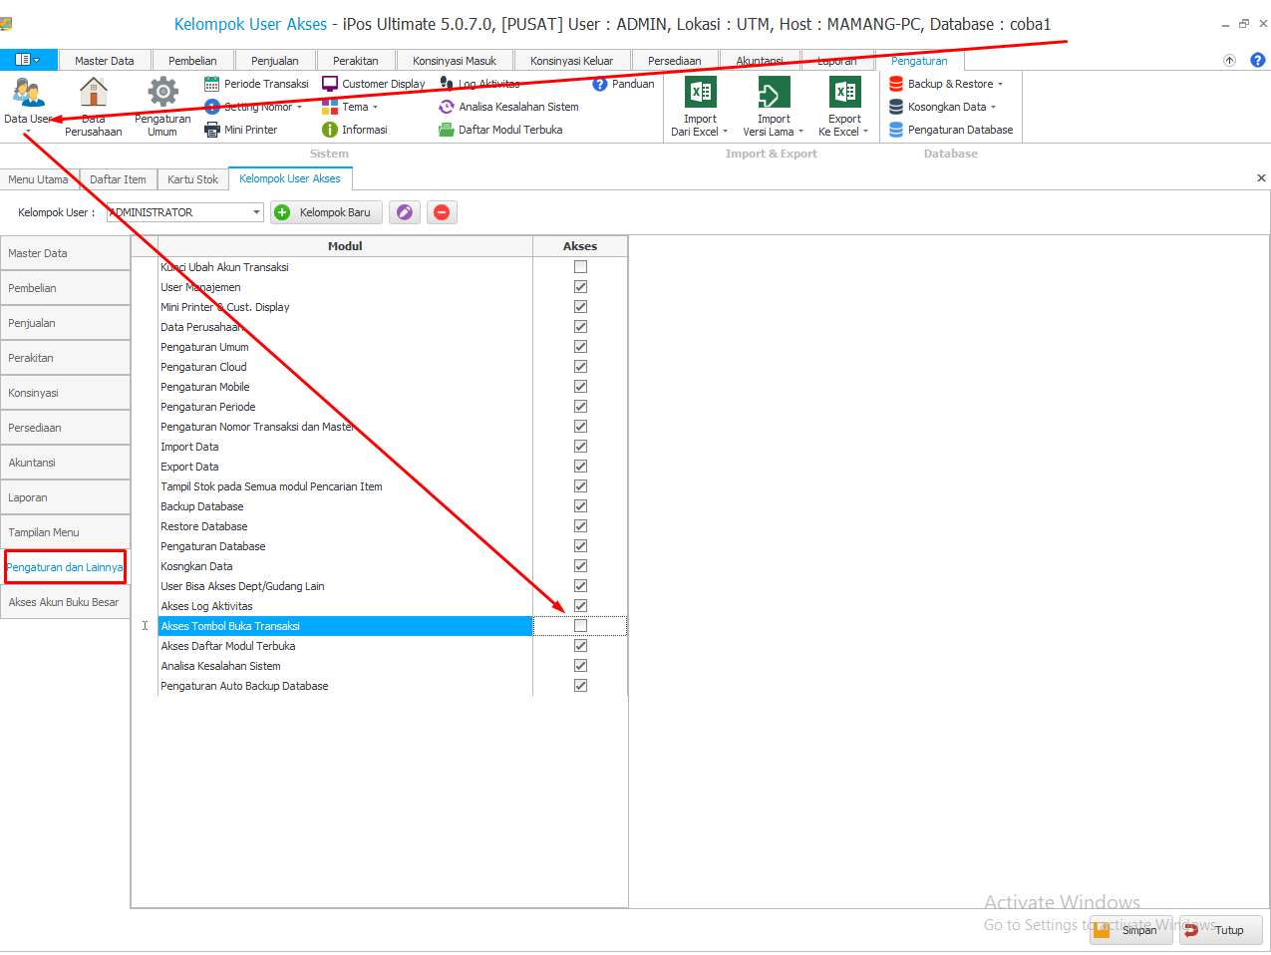Switch to Kartu Stok tab
The width and height of the screenshot is (1271, 955).
(x=192, y=179)
